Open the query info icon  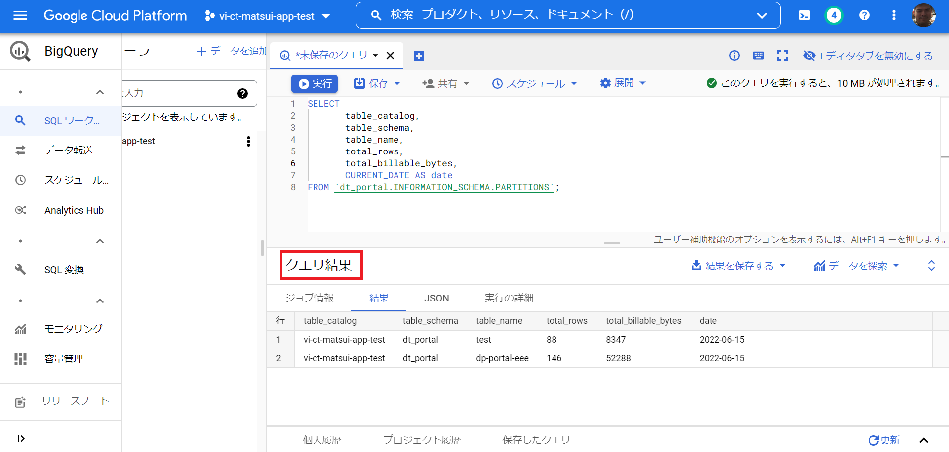734,56
